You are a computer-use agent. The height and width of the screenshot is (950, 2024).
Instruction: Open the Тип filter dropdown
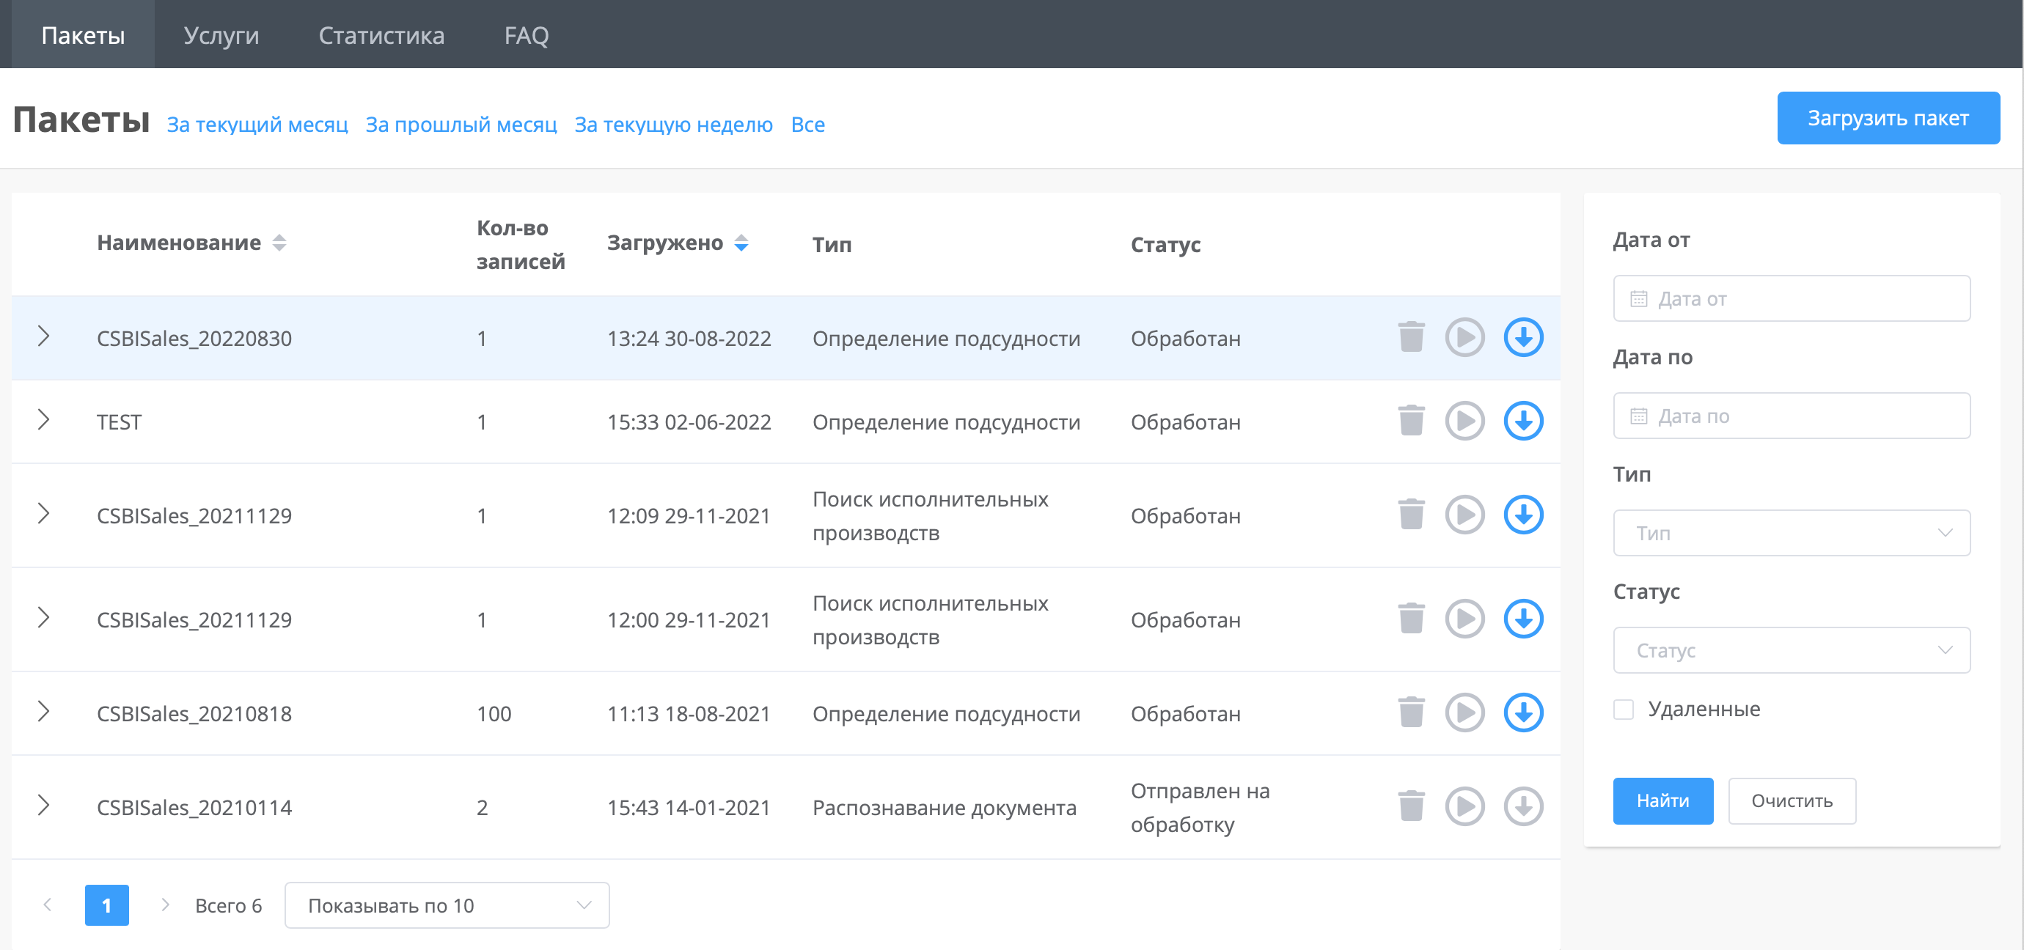pyautogui.click(x=1791, y=533)
